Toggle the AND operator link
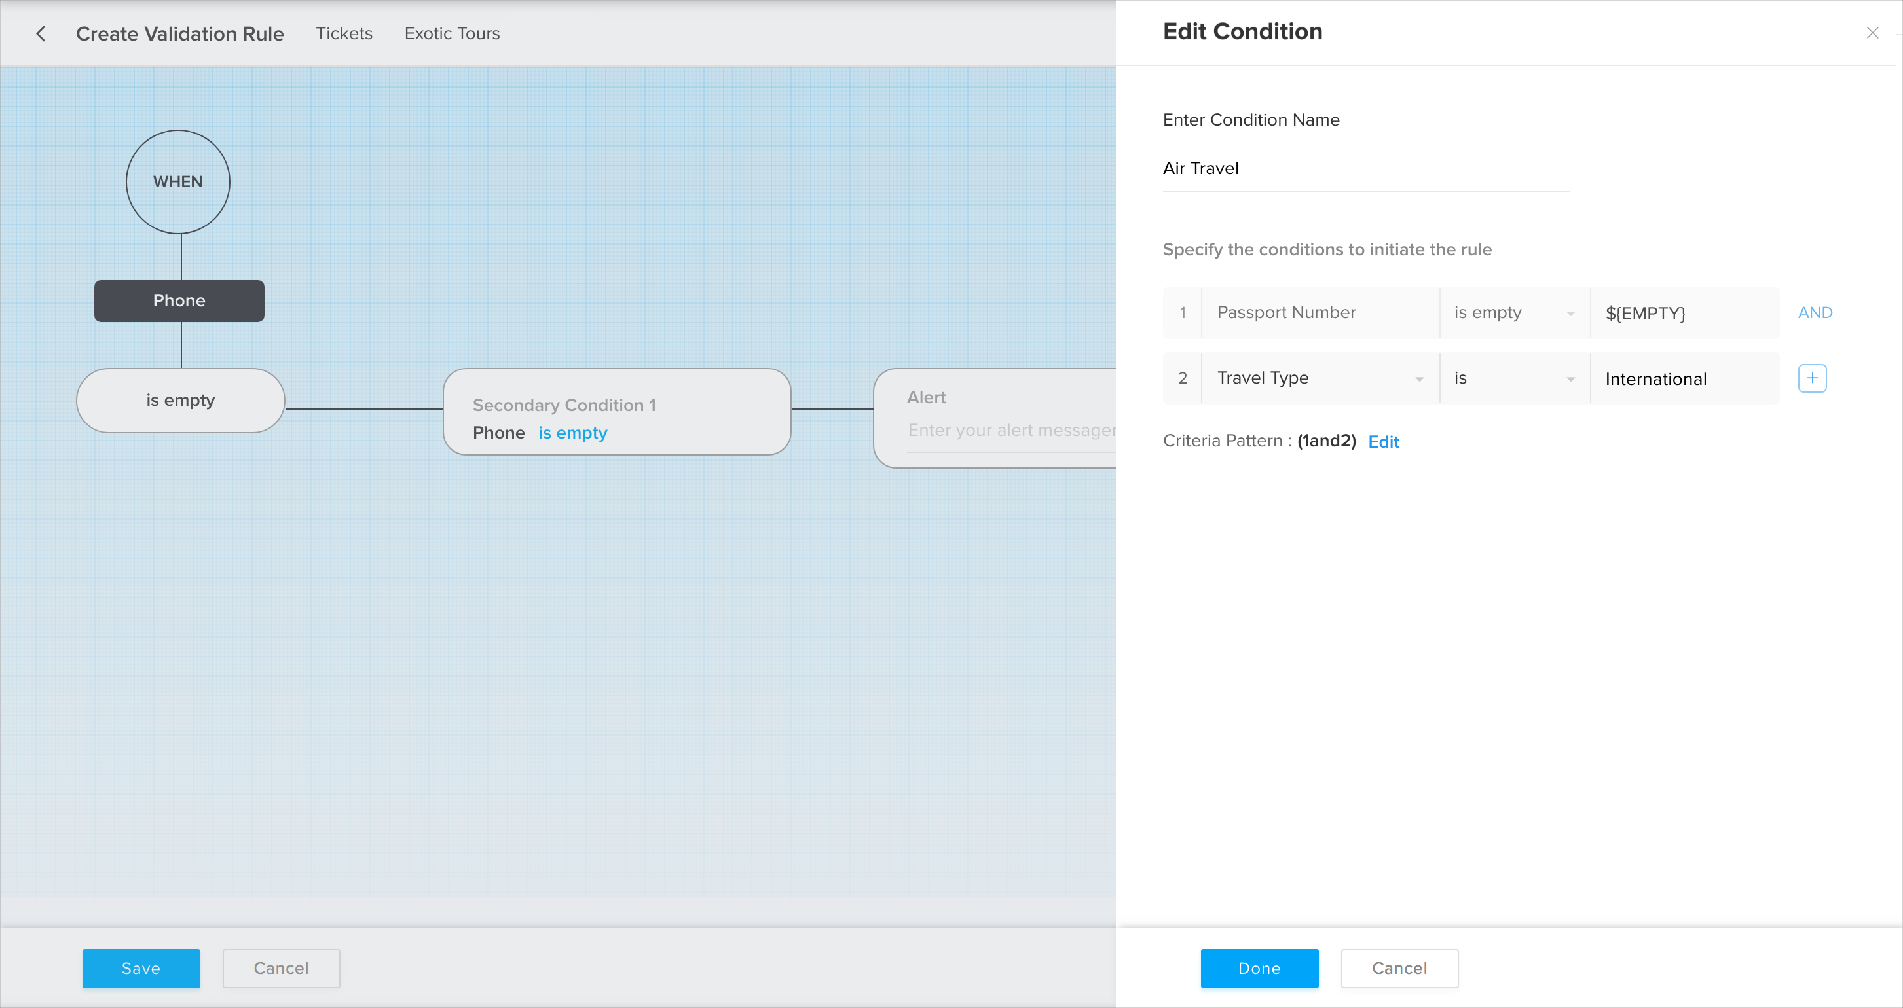1903x1008 pixels. 1815,312
